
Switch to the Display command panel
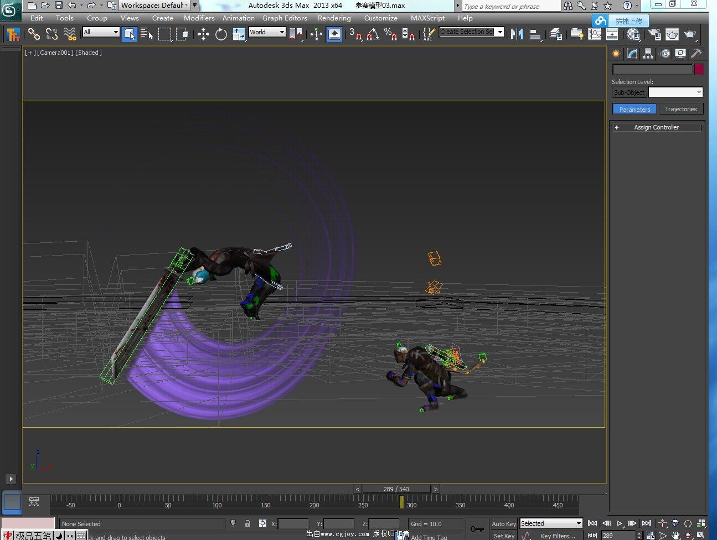tap(680, 54)
